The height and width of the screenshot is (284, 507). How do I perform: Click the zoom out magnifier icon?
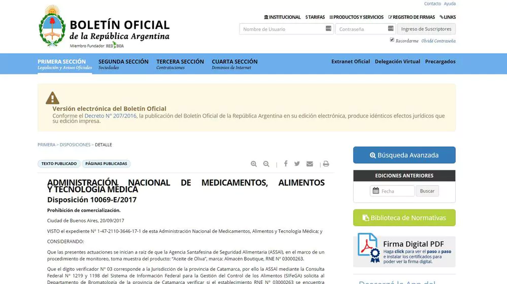pos(266,164)
